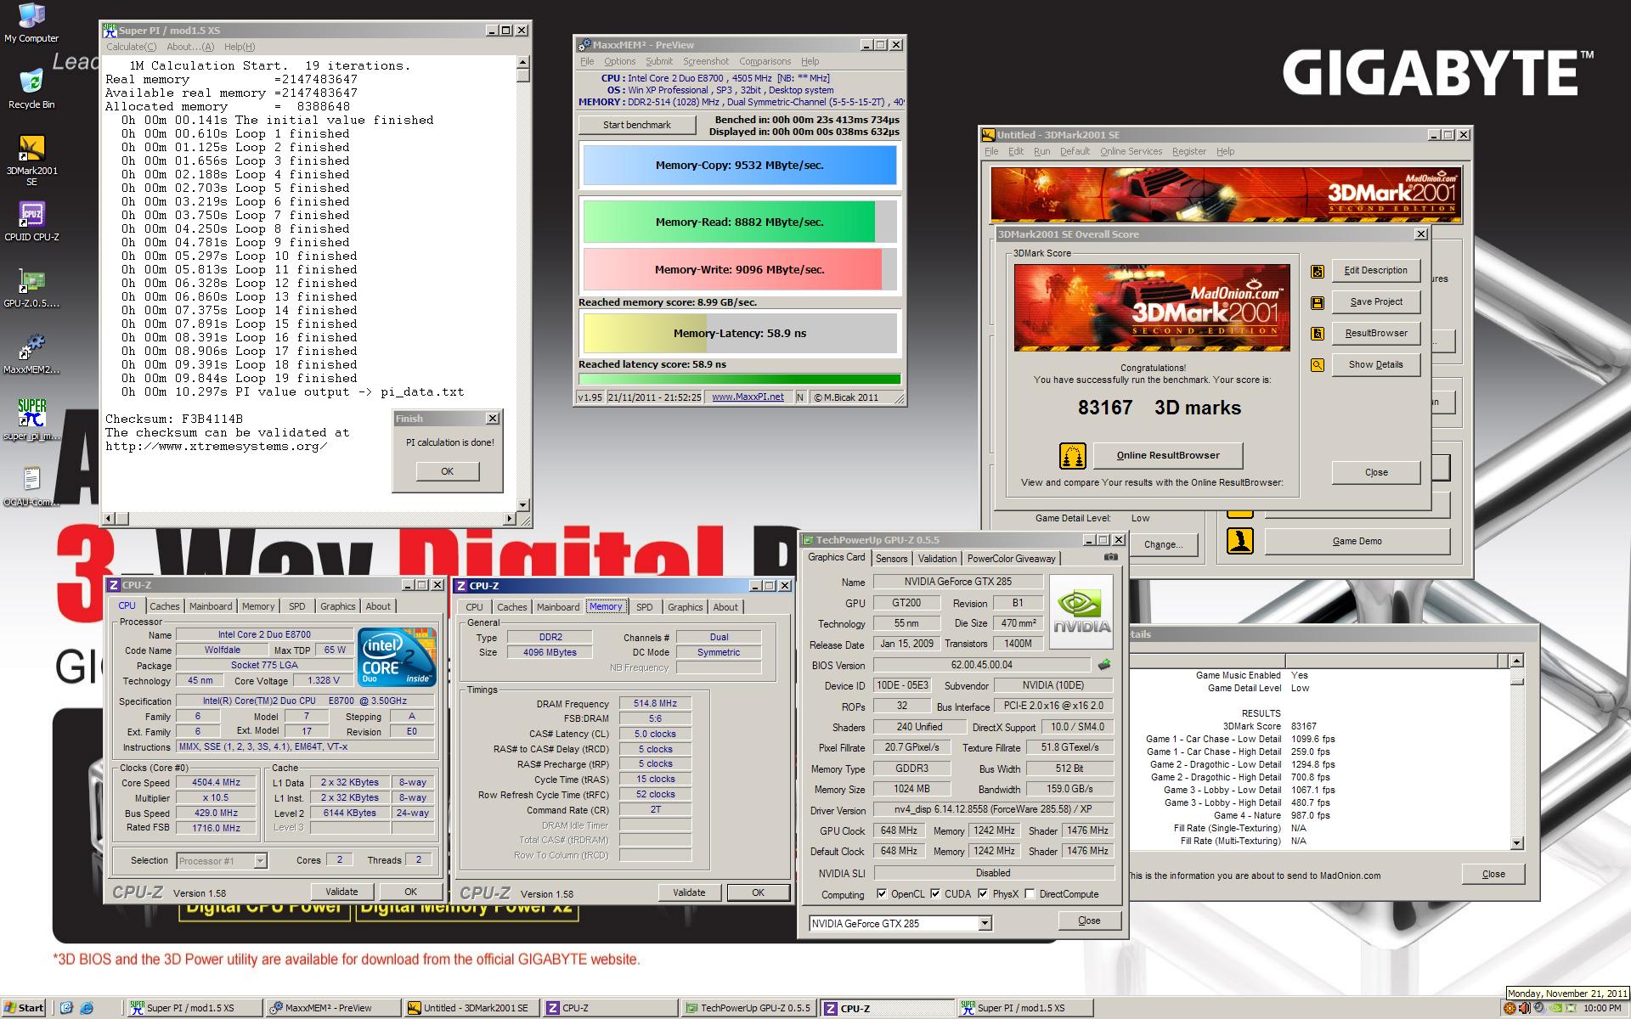Click Game Demo joystick icon
Screen dimensions: 1631x1019
[x=1240, y=541]
